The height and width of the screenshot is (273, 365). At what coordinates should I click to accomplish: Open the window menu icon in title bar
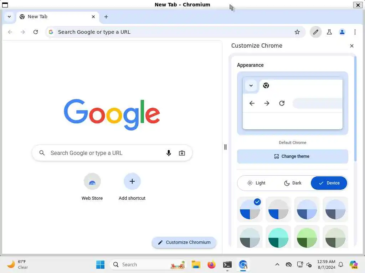[x=5, y=5]
